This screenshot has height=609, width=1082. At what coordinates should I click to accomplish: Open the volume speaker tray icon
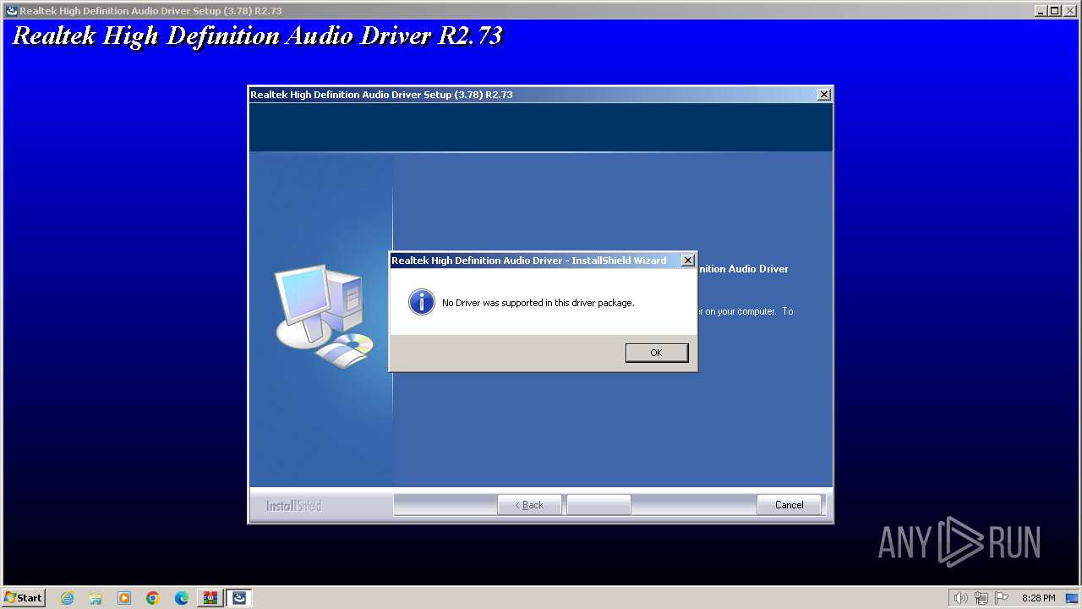pyautogui.click(x=961, y=598)
